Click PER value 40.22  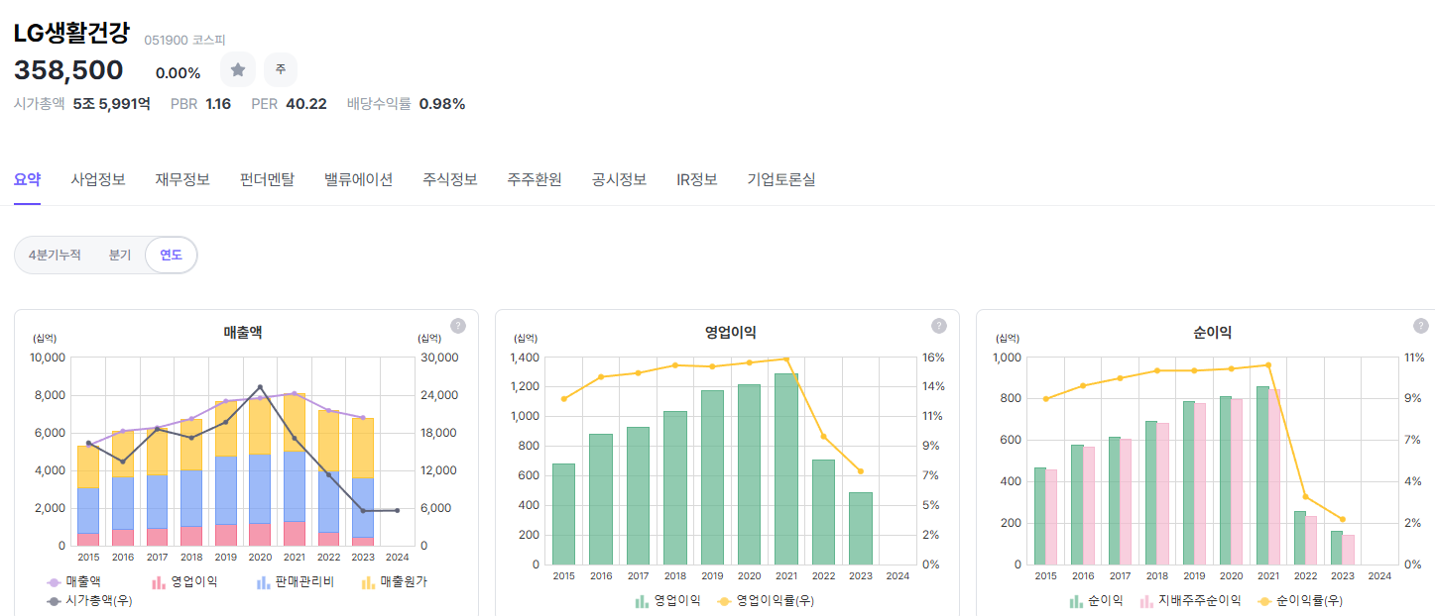[x=306, y=103]
